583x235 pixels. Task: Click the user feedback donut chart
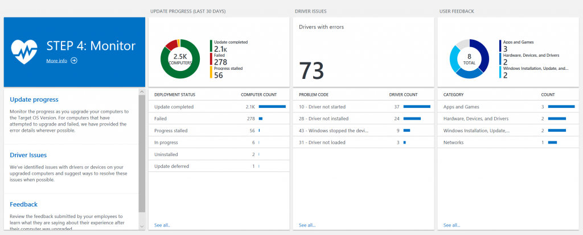pos(469,58)
